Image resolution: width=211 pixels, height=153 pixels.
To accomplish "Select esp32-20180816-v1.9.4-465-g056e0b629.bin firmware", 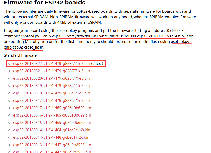I will point(52,115).
